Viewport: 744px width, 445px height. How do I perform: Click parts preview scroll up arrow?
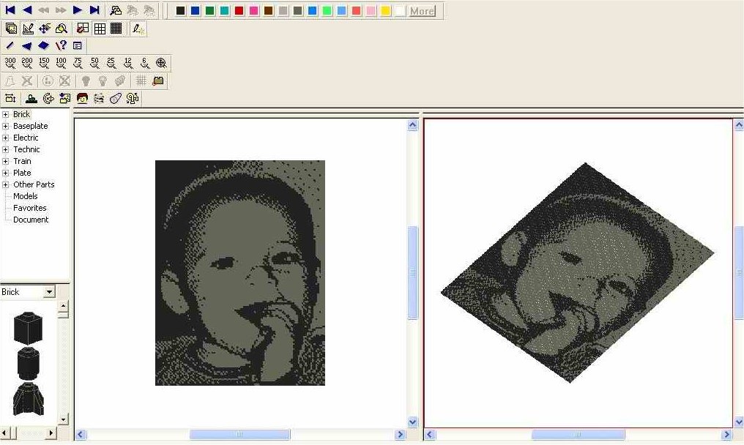(x=63, y=306)
